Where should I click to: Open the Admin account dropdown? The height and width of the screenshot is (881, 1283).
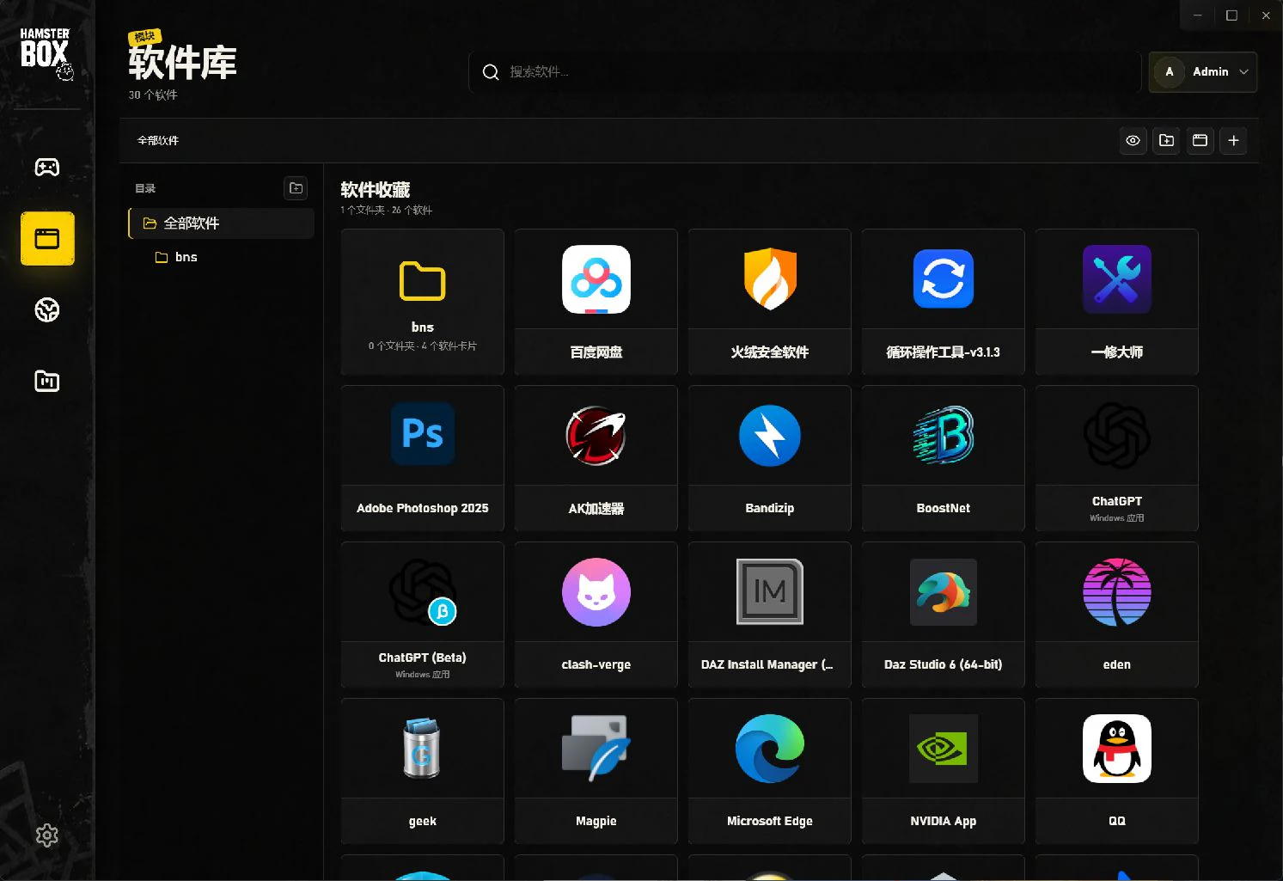[x=1203, y=72]
